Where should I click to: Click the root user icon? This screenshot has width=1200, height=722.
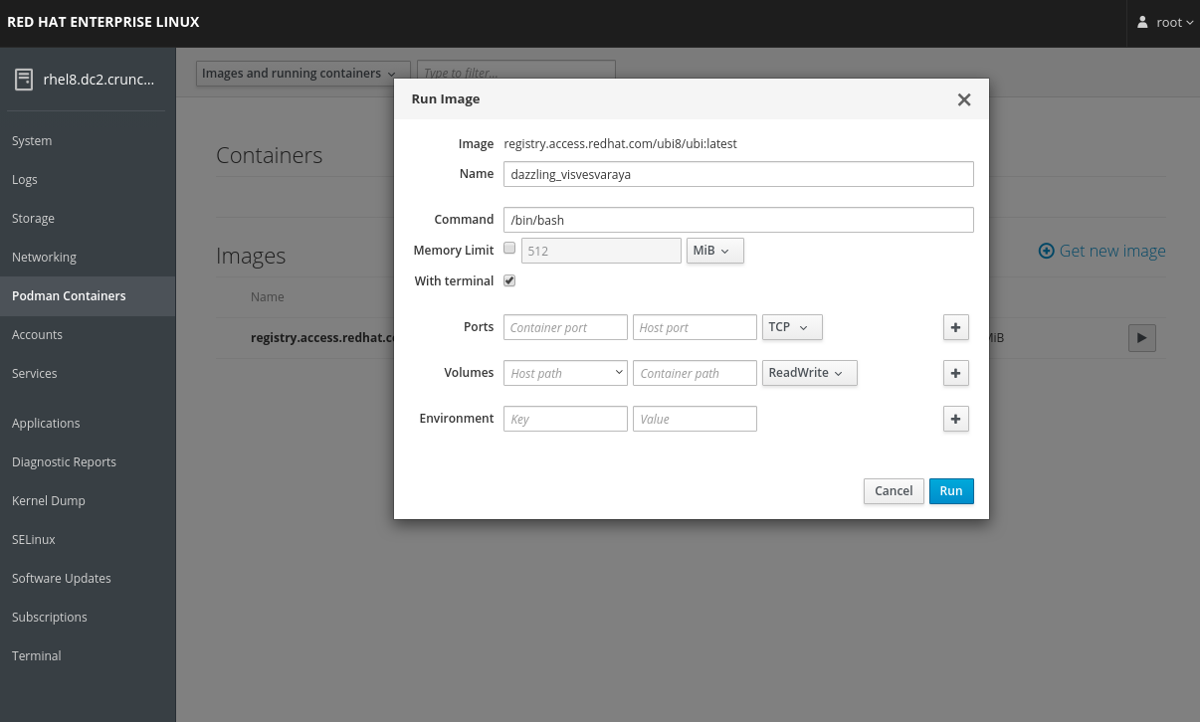[1142, 22]
